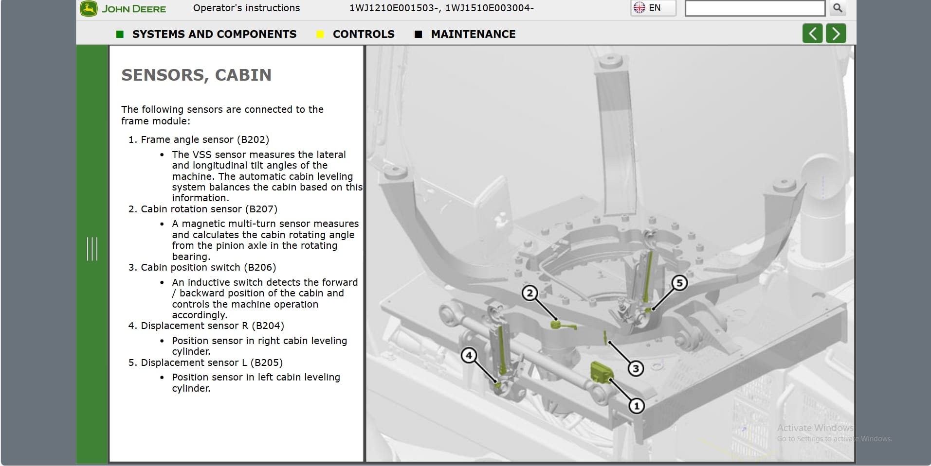Click callout 2 for cabin rotation sensor
Viewport: 931px width, 466px height.
(529, 293)
